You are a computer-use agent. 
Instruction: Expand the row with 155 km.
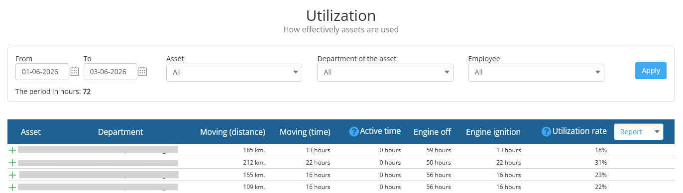click(12, 175)
